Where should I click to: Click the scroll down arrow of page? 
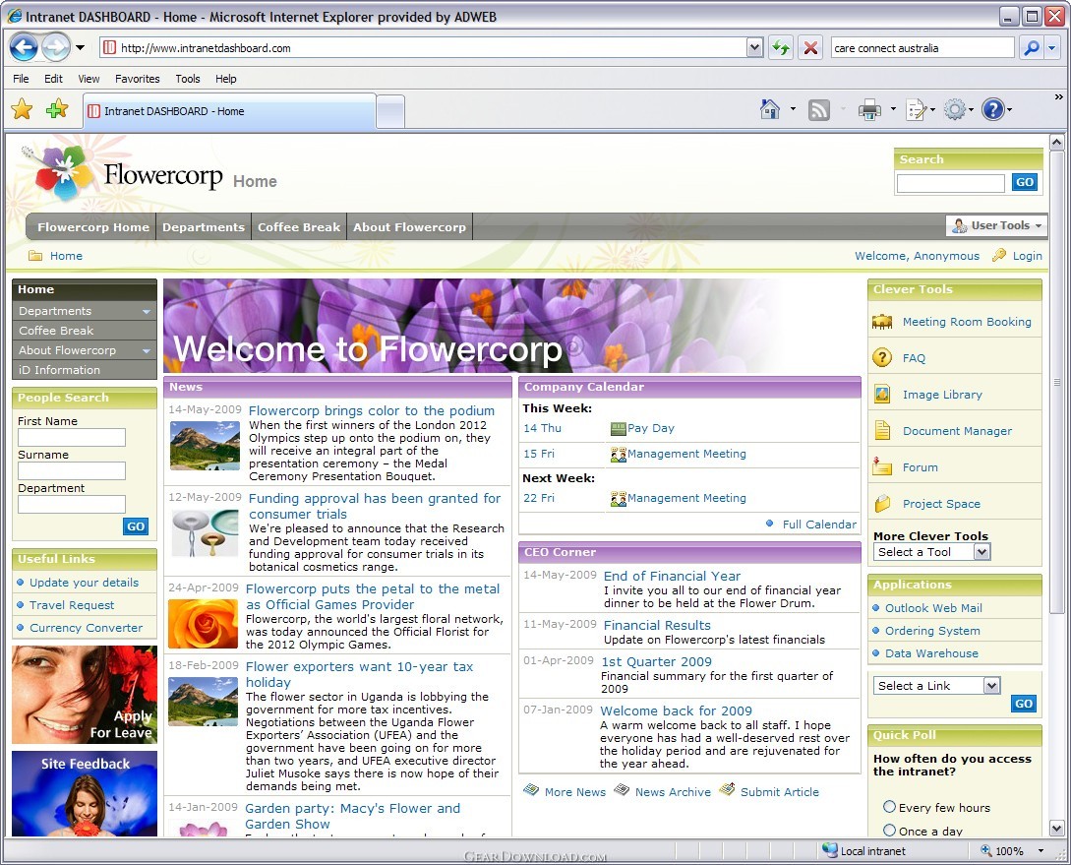point(1056,829)
